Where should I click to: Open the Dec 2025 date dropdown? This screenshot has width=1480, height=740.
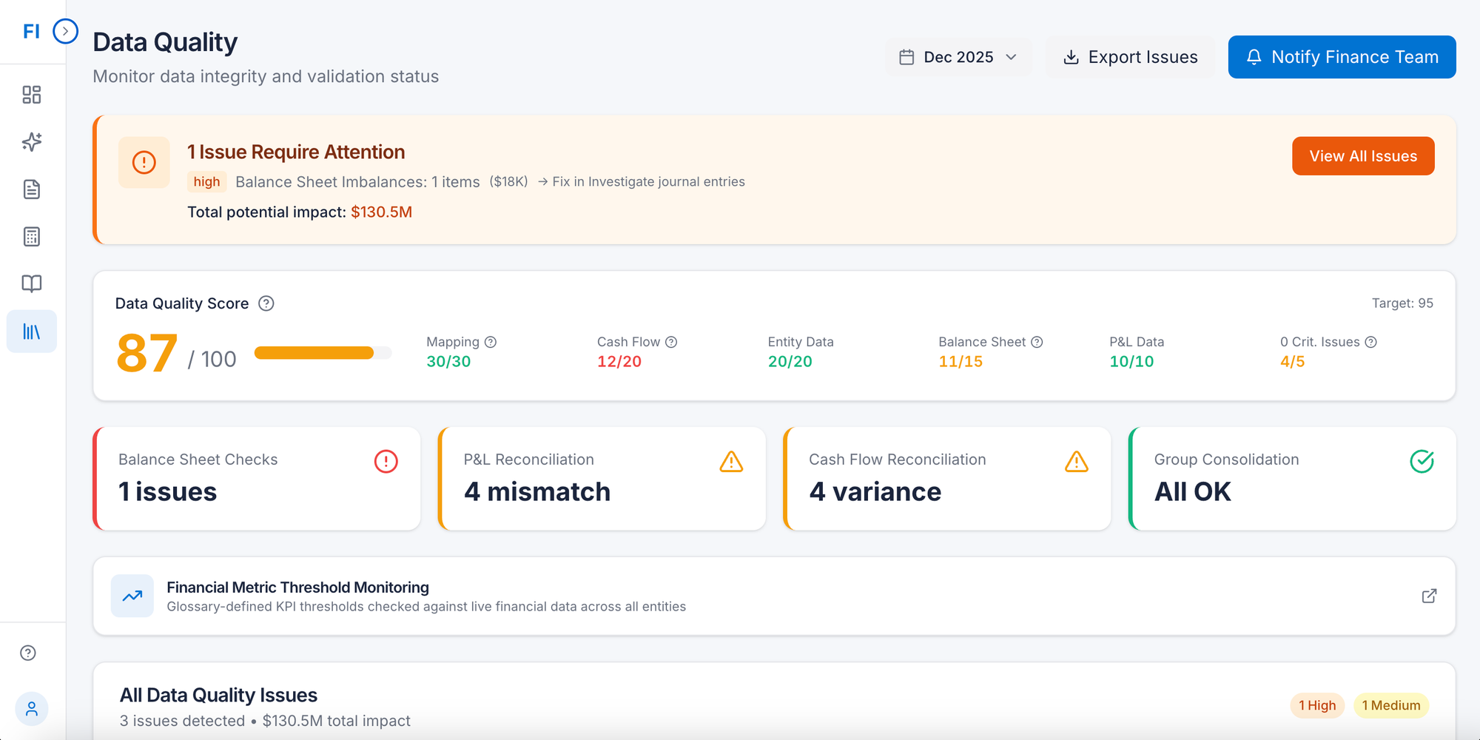pyautogui.click(x=958, y=57)
